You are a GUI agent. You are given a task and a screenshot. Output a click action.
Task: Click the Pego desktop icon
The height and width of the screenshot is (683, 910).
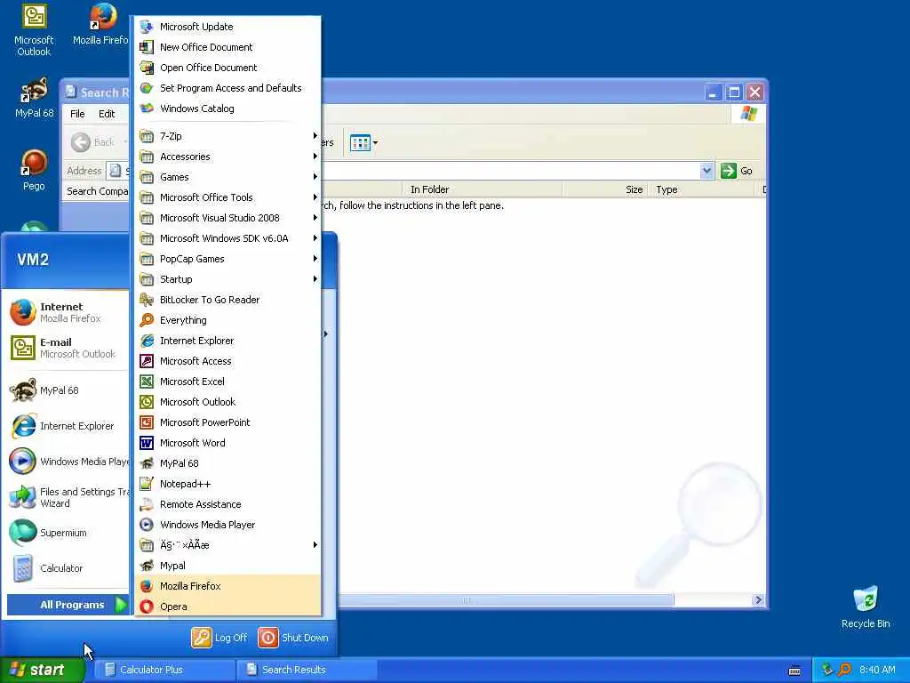[x=34, y=170]
